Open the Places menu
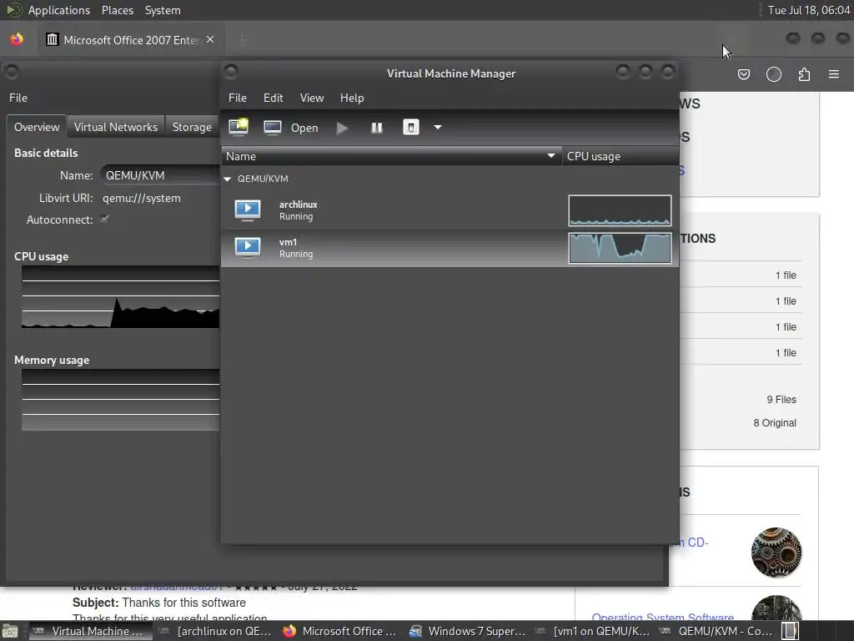This screenshot has height=641, width=854. tap(117, 10)
